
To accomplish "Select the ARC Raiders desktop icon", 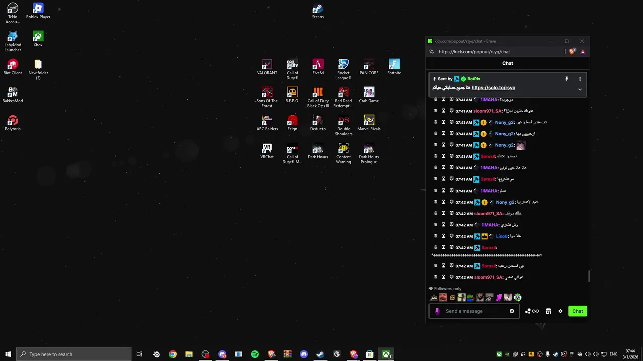I will coord(267,123).
